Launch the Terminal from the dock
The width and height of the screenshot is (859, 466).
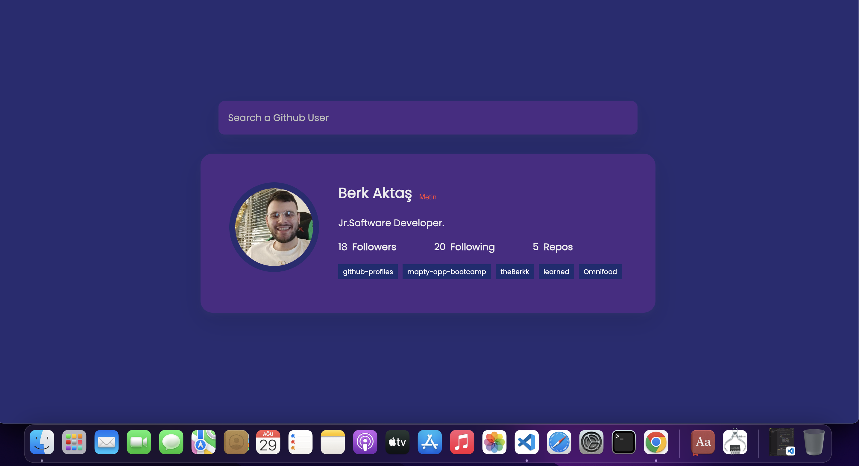[623, 442]
